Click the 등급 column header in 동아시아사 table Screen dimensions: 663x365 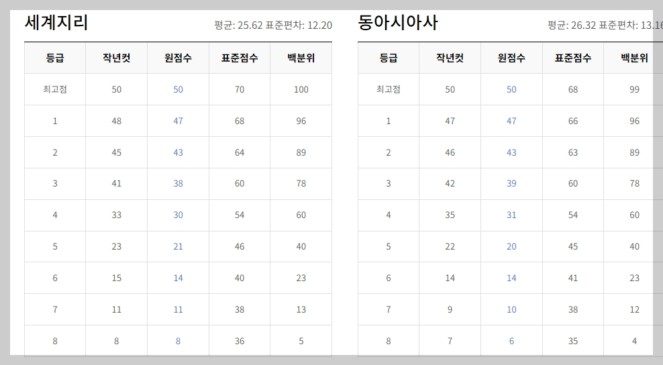click(389, 58)
